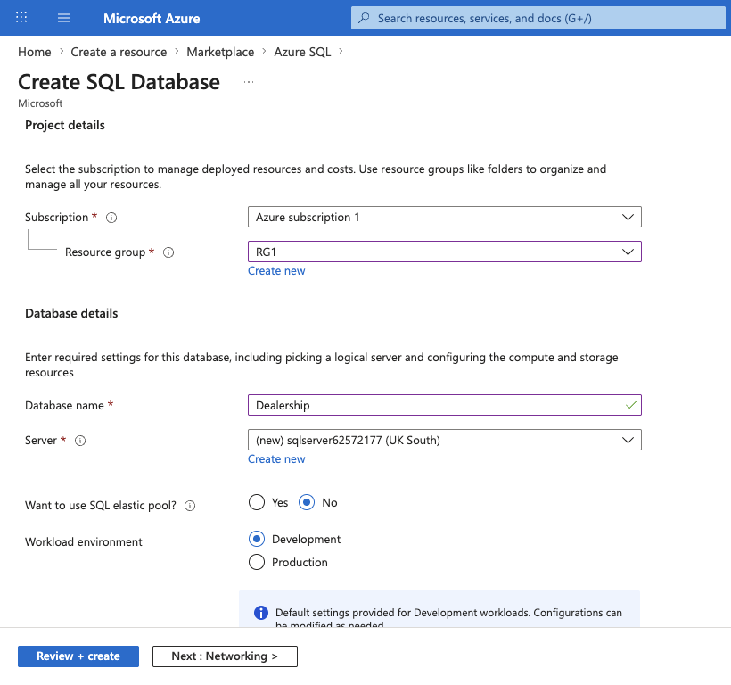Click the Project details heading
The width and height of the screenshot is (731, 685).
[x=65, y=125]
